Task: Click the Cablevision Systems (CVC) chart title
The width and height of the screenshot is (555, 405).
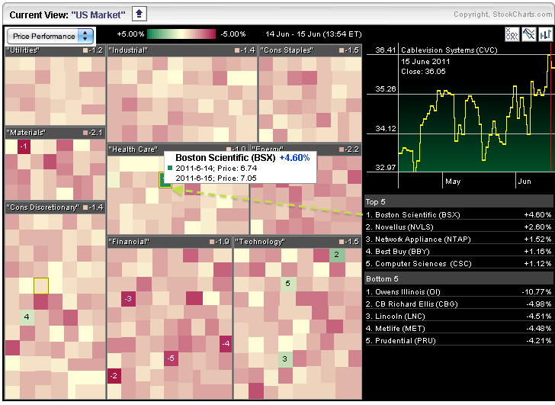Action: 449,50
